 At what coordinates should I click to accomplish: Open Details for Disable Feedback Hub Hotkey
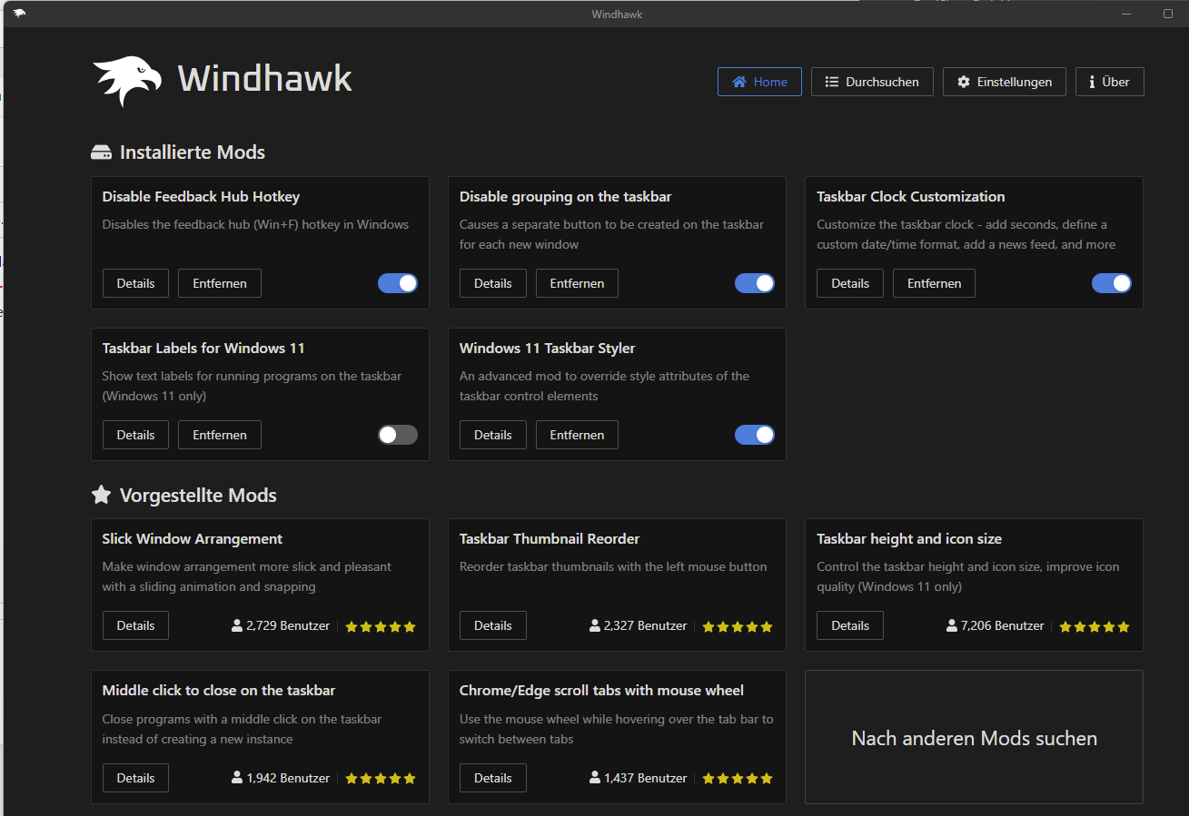click(135, 283)
